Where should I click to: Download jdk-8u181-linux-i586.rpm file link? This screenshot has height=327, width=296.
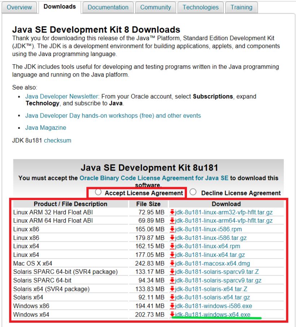208,229
